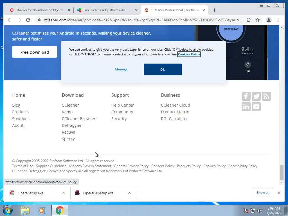Open the Cookies Policy link in the banner
288x216 pixels.
tap(189, 54)
